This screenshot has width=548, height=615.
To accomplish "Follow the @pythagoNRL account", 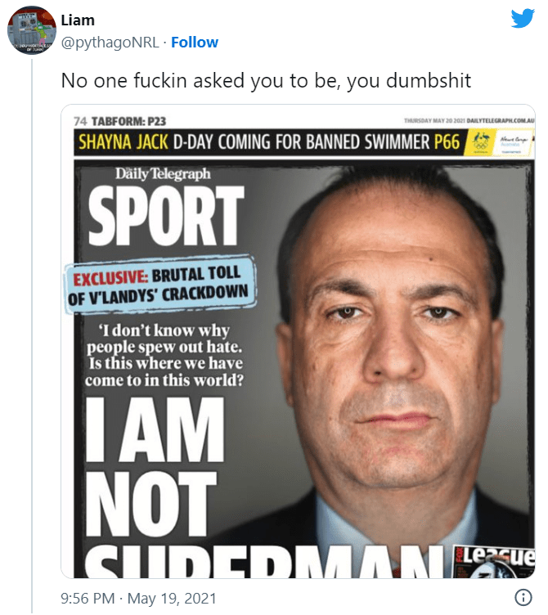I will pyautogui.click(x=195, y=42).
